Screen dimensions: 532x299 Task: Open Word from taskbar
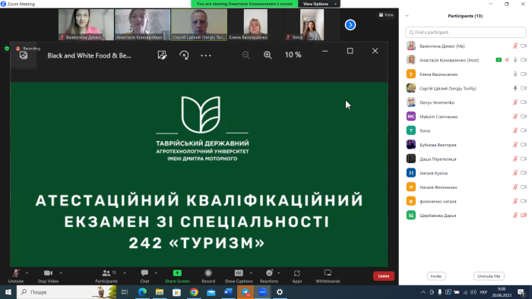(228, 292)
